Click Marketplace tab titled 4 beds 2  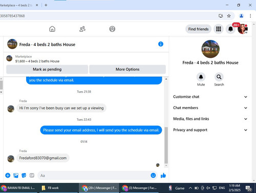point(16,5)
